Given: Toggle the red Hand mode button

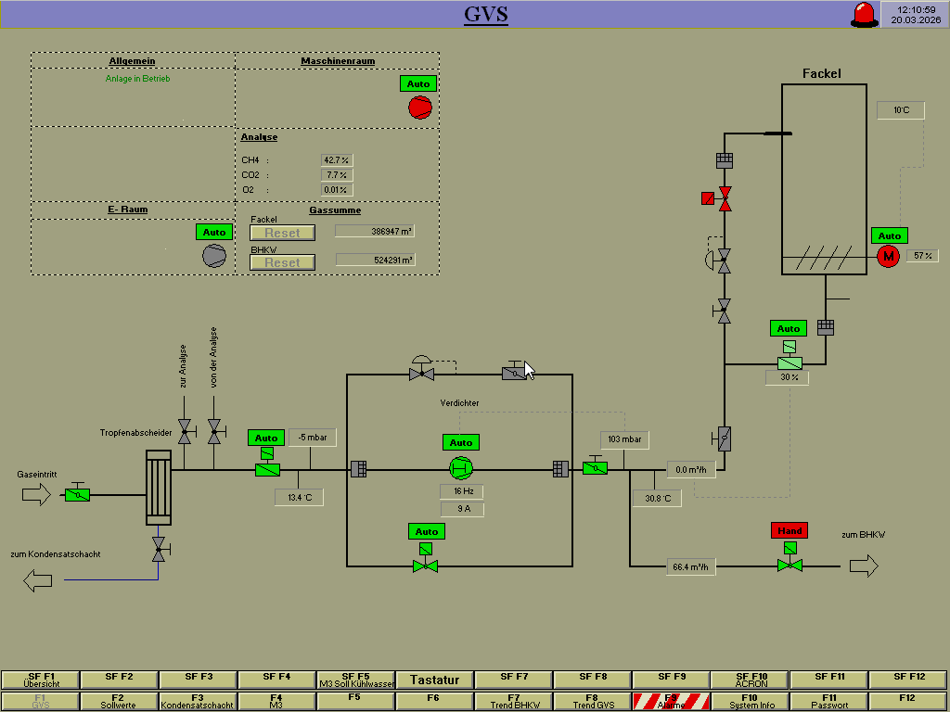Looking at the screenshot, I should 790,530.
